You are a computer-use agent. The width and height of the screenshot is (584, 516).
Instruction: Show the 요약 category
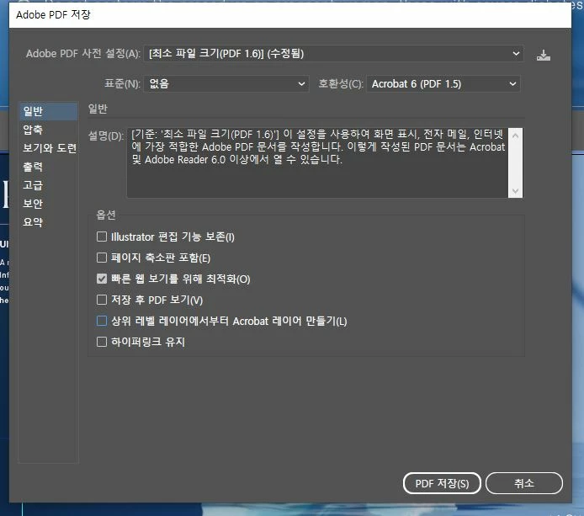coord(49,222)
